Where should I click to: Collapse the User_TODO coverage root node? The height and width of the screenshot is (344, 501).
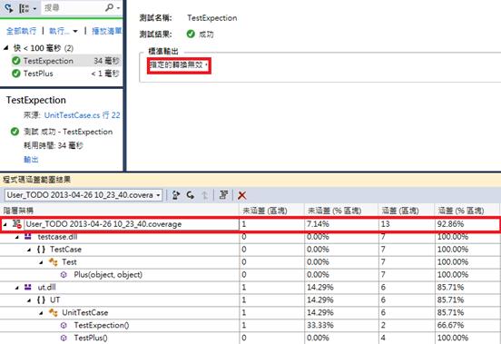5,224
